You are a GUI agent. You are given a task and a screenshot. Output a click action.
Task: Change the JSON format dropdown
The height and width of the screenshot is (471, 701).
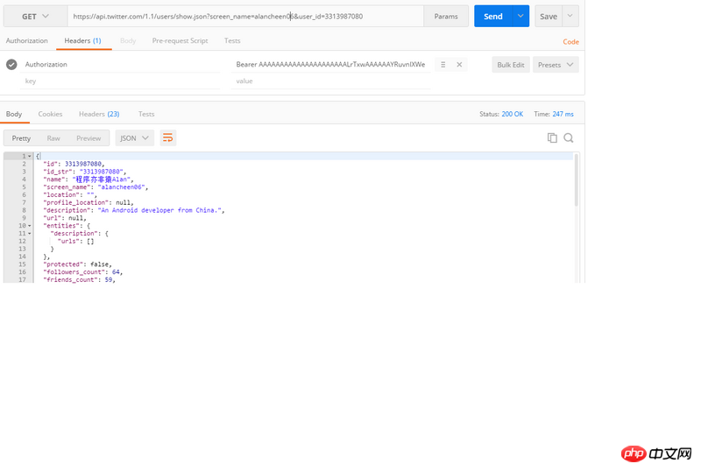[134, 137]
